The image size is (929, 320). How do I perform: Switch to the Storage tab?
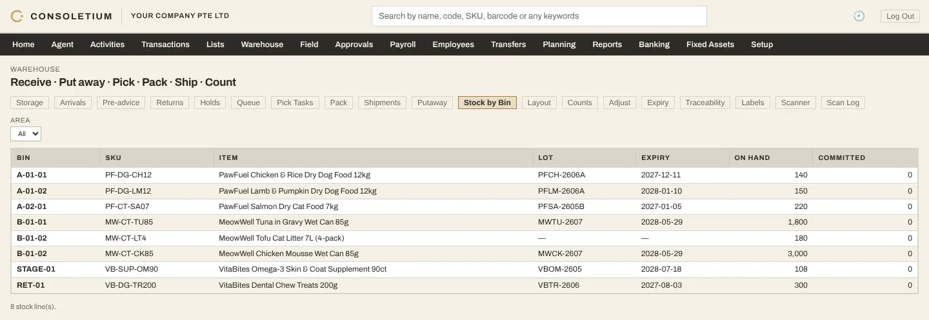coord(30,103)
